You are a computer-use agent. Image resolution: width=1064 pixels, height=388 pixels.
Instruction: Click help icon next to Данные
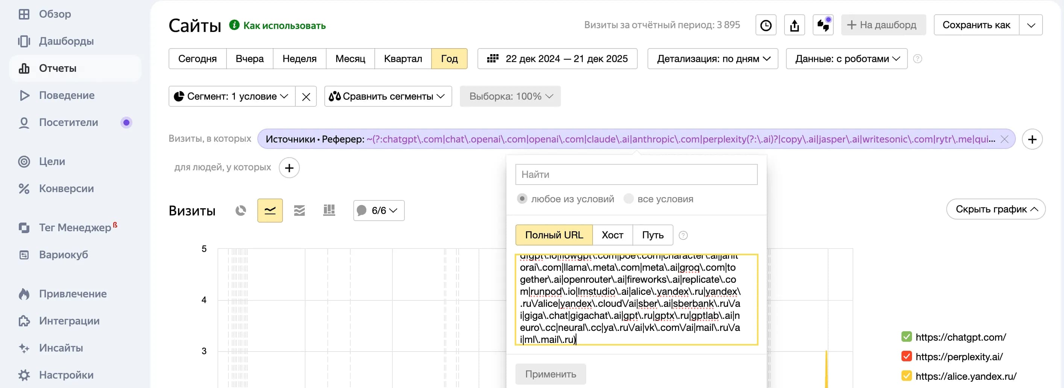[x=917, y=59]
